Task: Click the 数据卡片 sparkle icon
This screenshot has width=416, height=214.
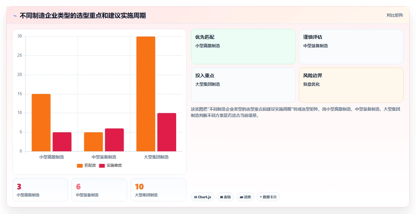Action: click(261, 197)
